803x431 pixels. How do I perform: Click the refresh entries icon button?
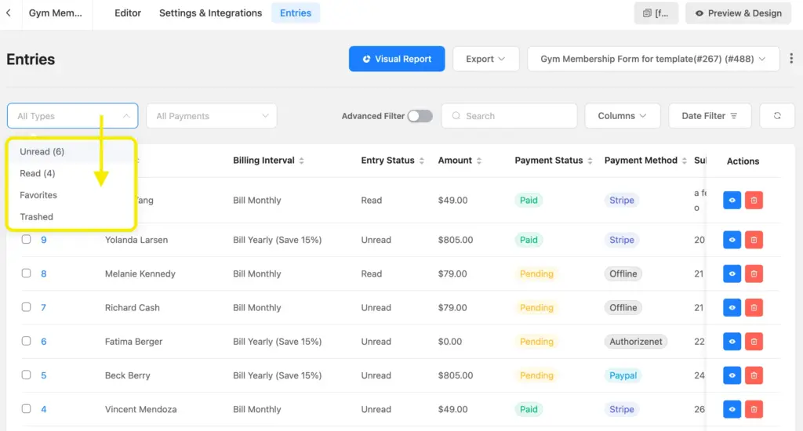777,116
